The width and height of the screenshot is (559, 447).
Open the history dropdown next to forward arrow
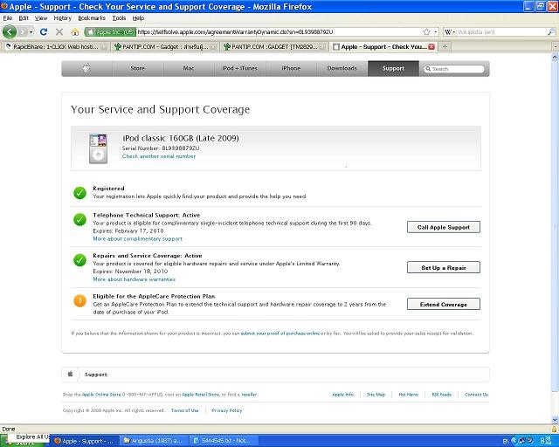[x=31, y=32]
